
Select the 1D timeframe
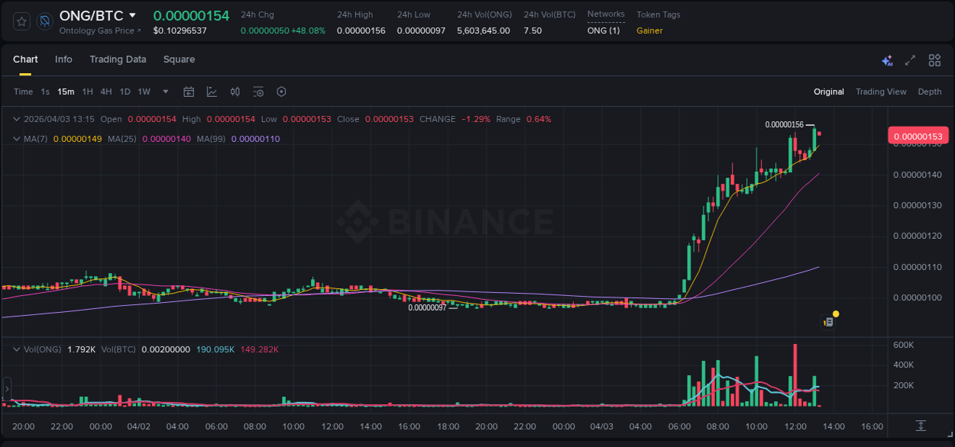pos(125,92)
